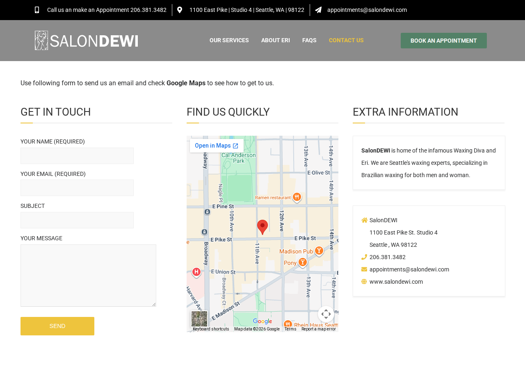Click the Ramen restaurant marker icon
Image resolution: width=525 pixels, height=369 pixels.
click(297, 198)
